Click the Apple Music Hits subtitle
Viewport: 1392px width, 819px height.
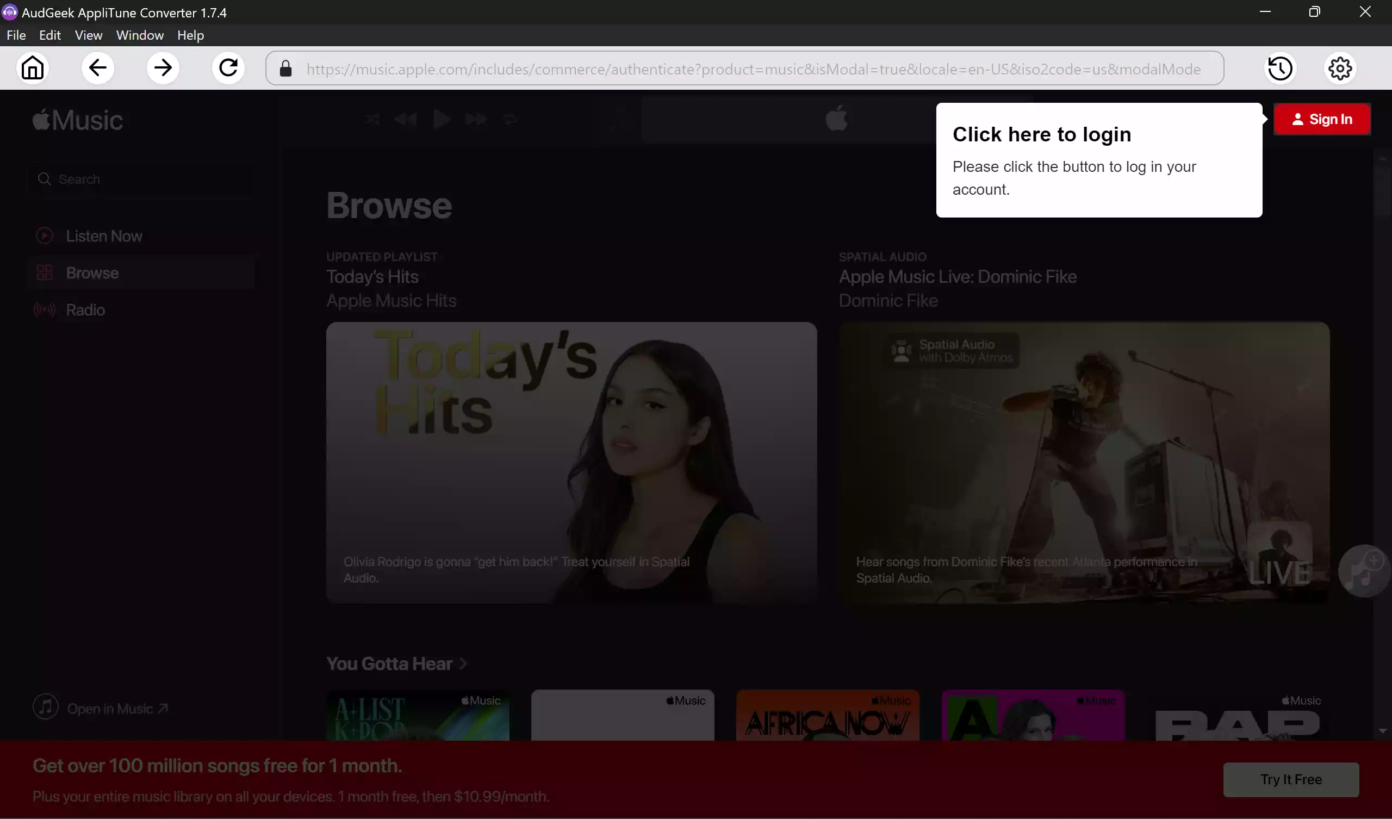coord(391,301)
